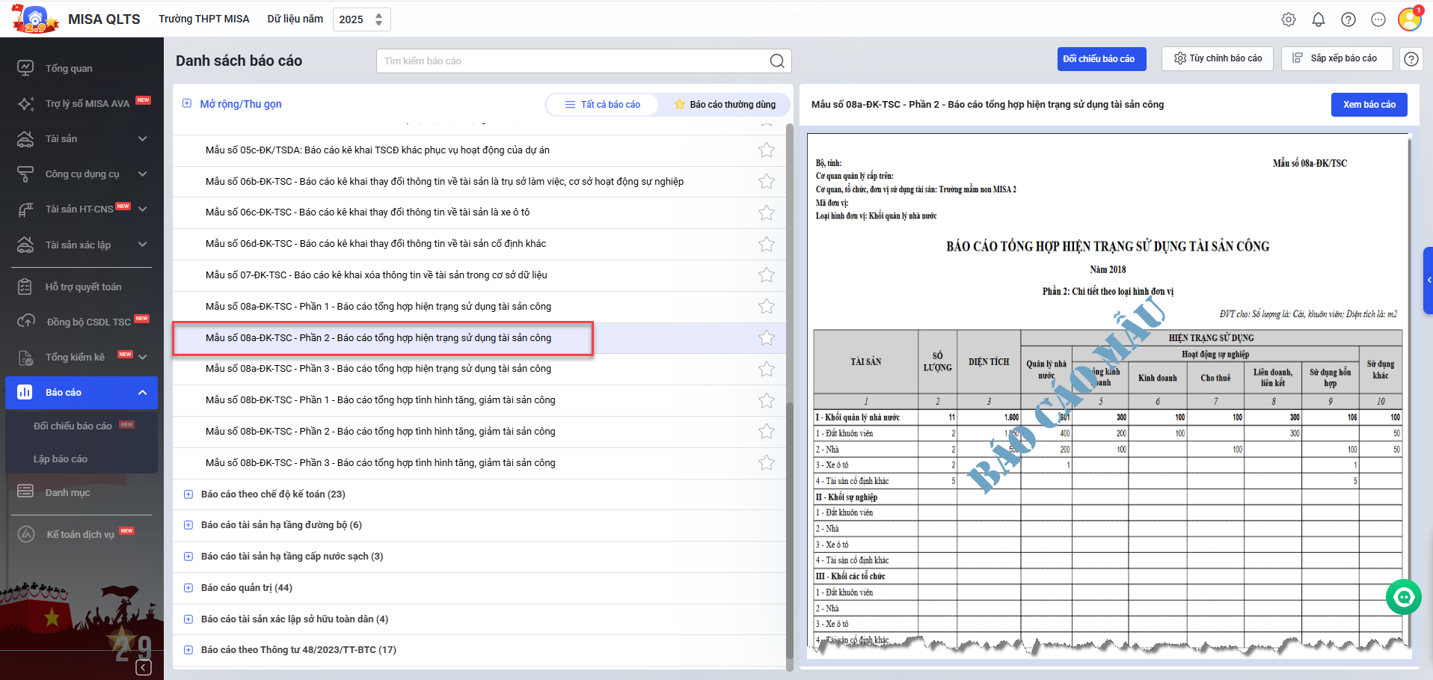Image resolution: width=1433 pixels, height=680 pixels.
Task: Open Lập báo cáo submenu item
Action: tap(61, 459)
